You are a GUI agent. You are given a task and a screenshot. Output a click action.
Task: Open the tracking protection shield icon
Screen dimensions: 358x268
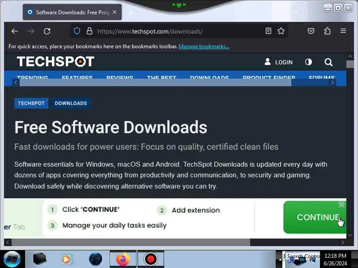77,31
